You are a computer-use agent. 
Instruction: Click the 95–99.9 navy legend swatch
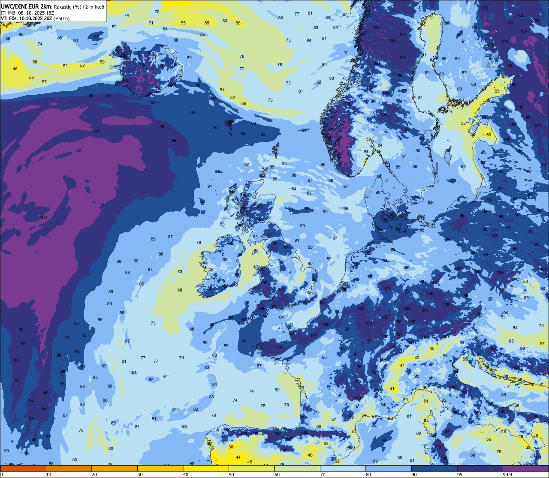point(480,468)
